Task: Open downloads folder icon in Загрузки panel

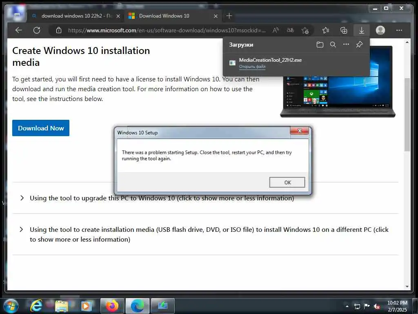Action: tap(320, 45)
